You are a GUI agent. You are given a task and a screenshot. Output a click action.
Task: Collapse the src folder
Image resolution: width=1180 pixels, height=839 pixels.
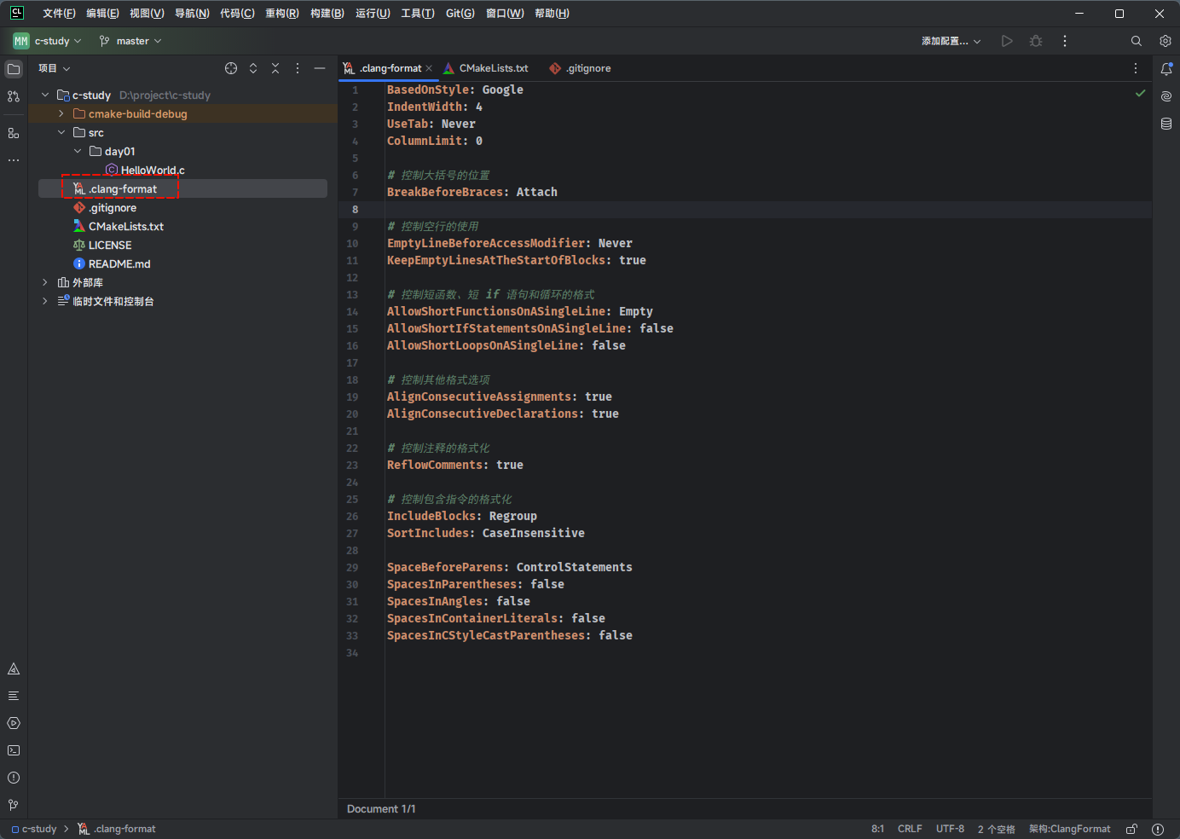tap(61, 132)
